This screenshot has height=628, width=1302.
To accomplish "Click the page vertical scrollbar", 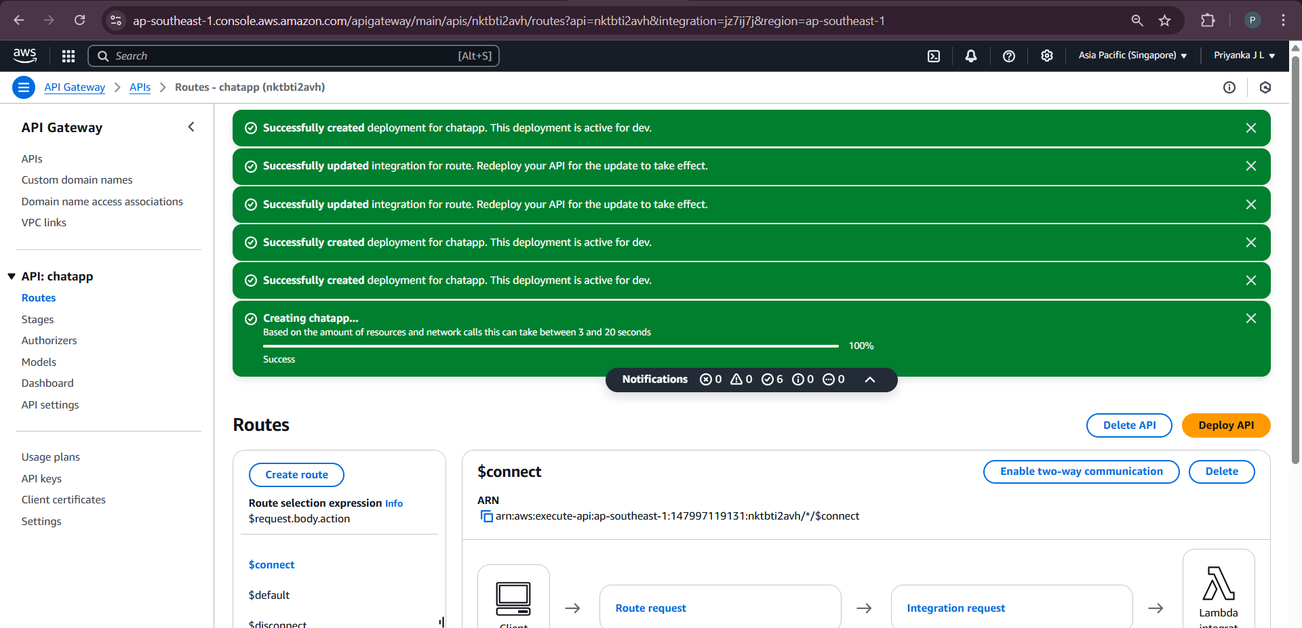I will click(x=1295, y=260).
